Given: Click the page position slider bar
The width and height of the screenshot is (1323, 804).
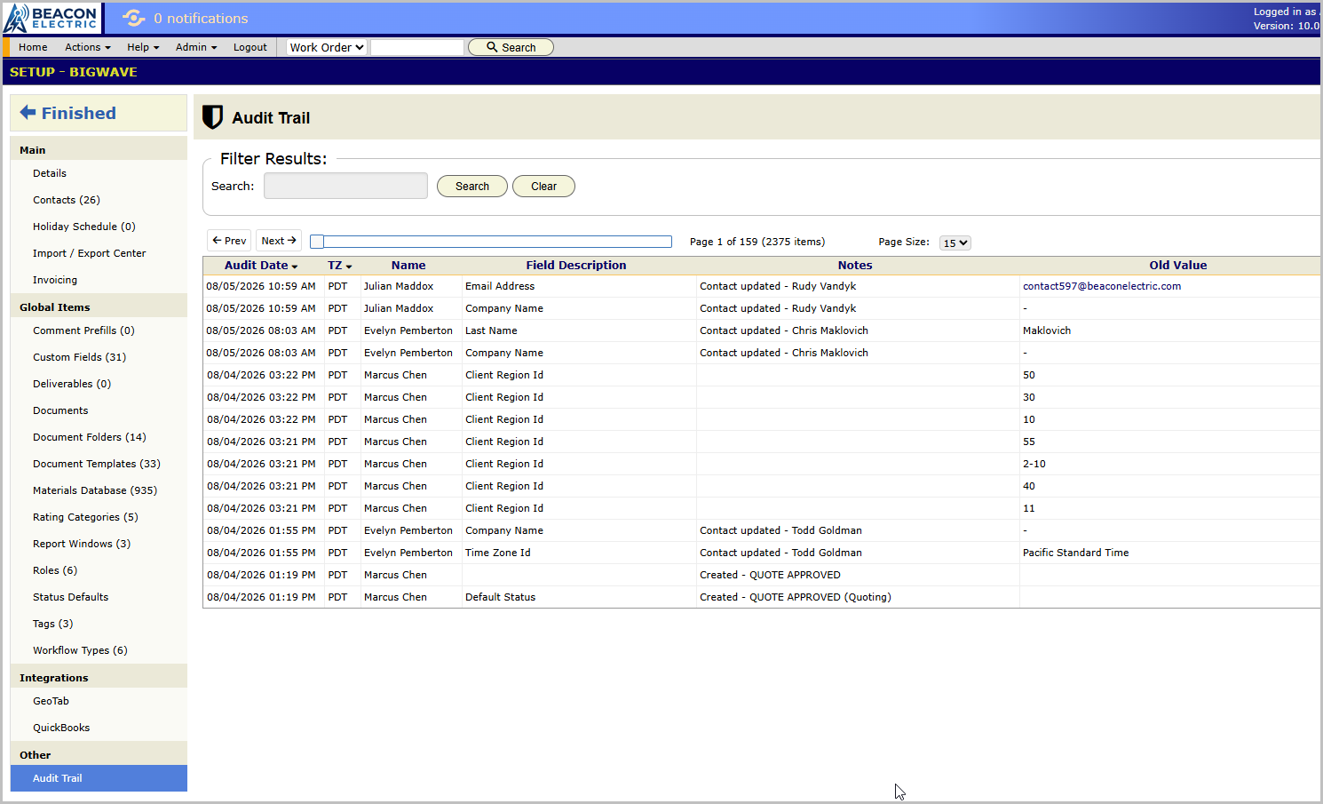Looking at the screenshot, I should pos(491,242).
